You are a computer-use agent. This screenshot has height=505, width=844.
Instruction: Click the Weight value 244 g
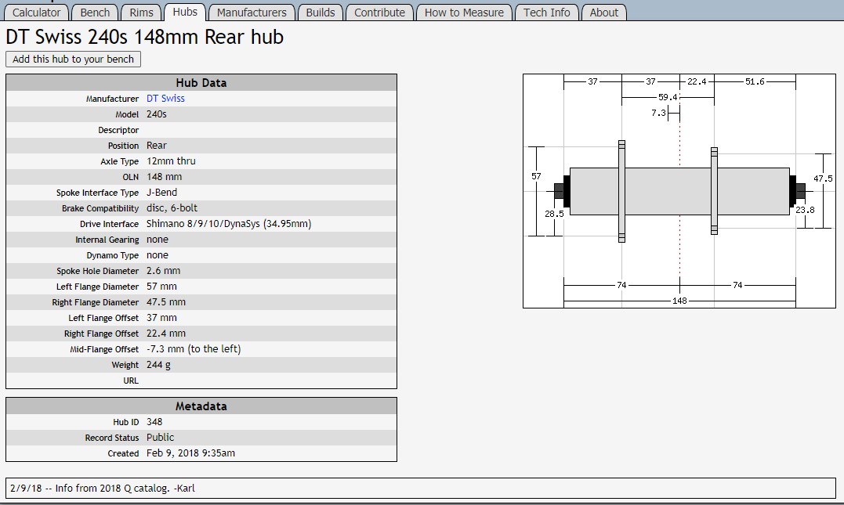pos(159,364)
